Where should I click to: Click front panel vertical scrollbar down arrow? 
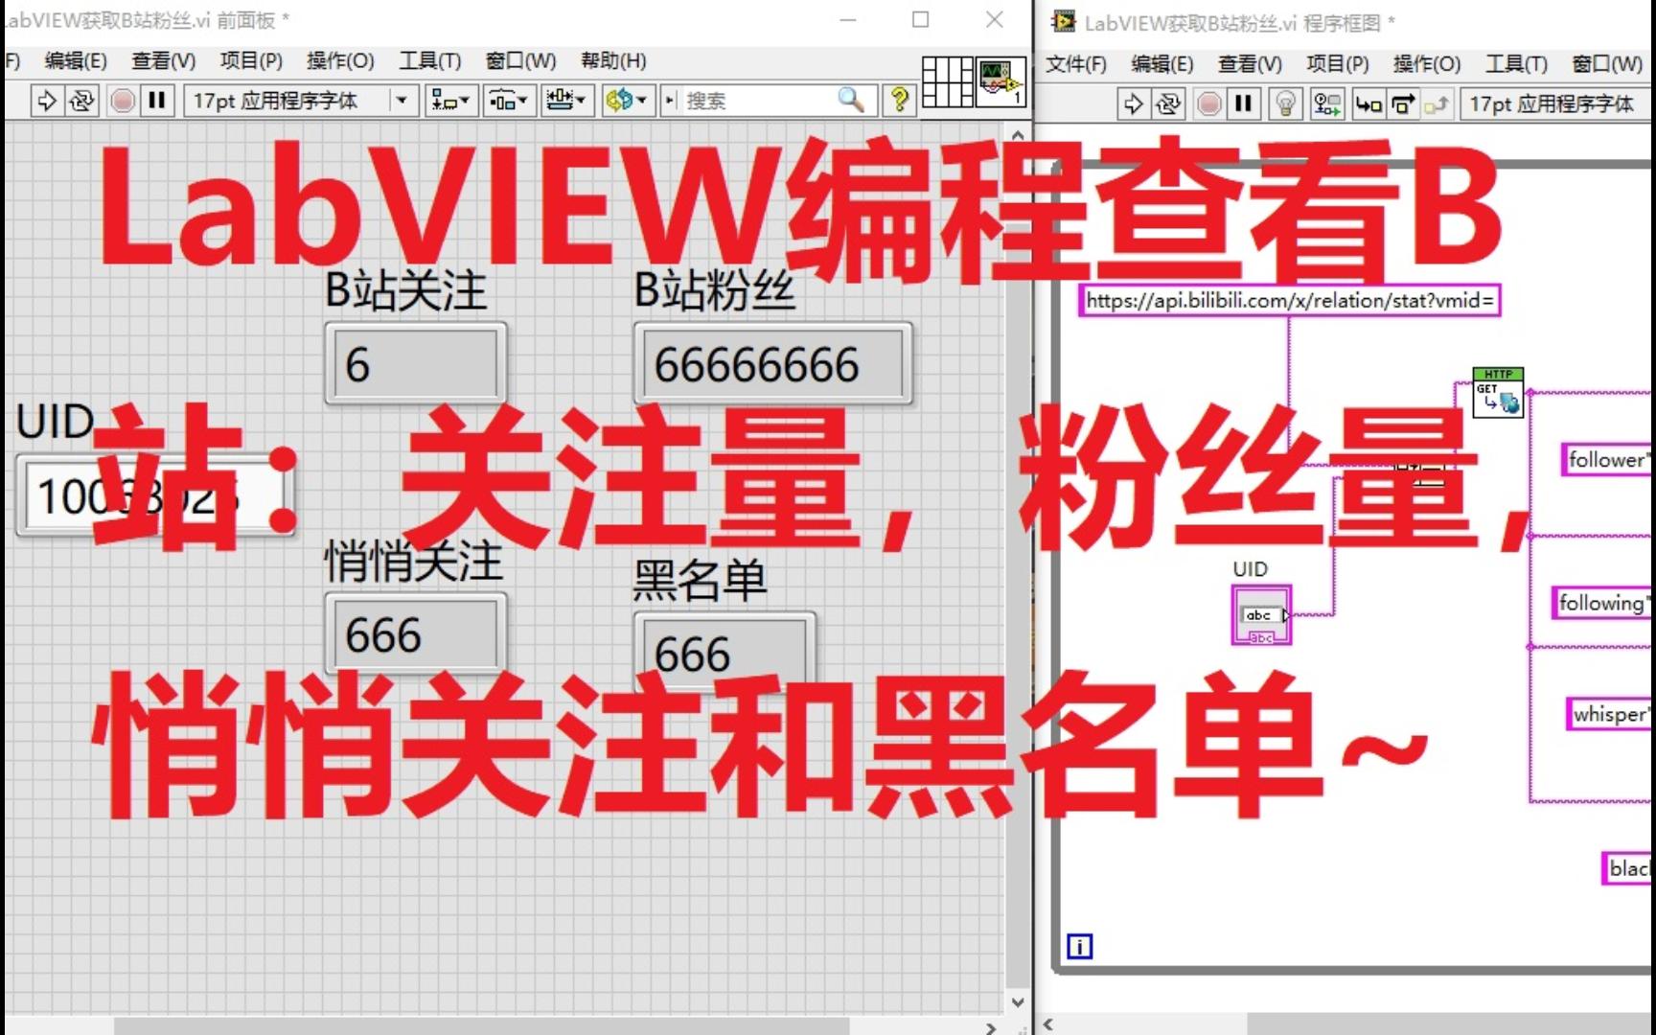click(1018, 1001)
